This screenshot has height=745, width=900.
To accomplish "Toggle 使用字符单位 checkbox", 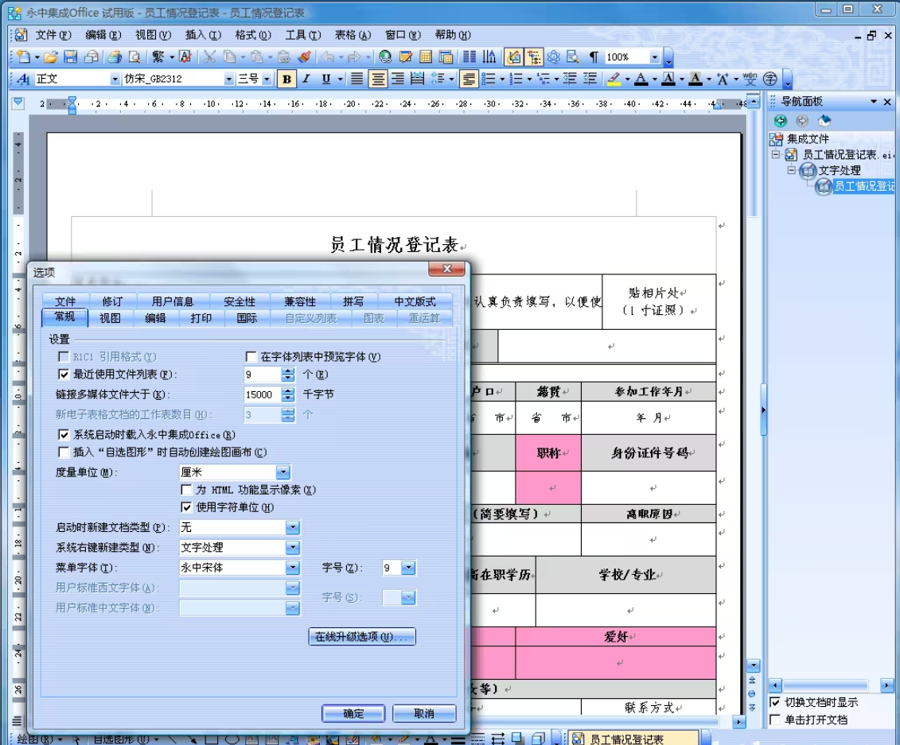I will [186, 507].
